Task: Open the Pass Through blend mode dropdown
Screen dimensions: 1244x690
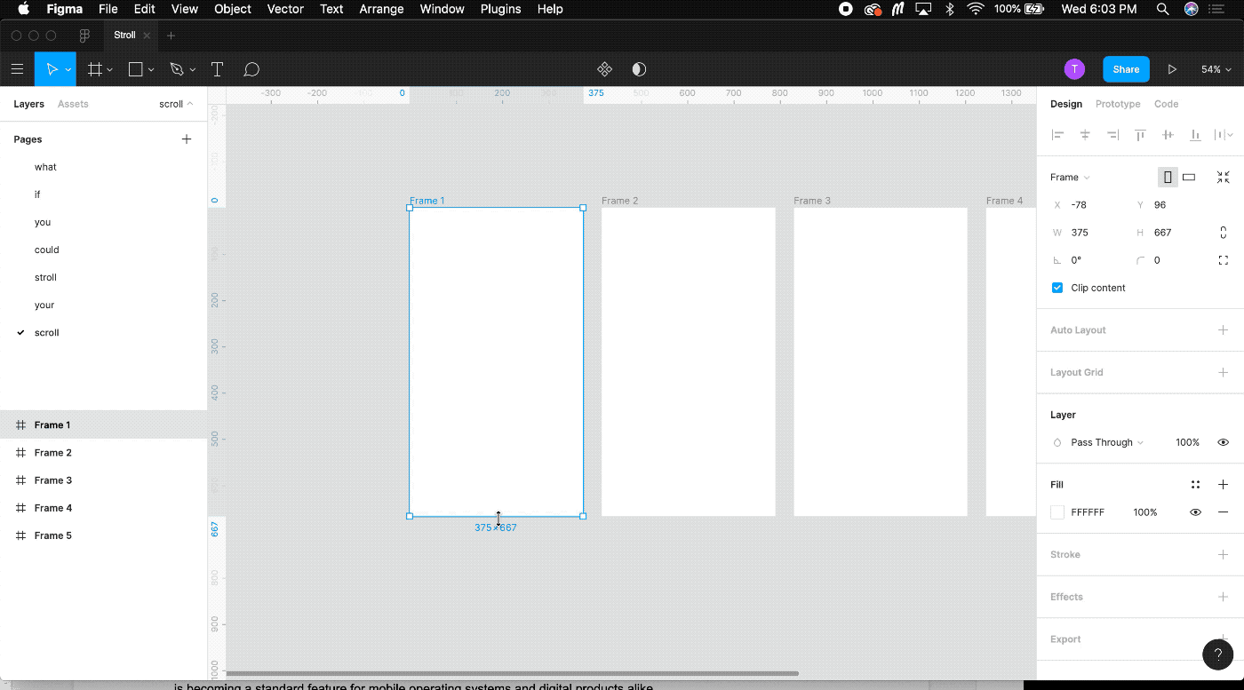Action: coord(1106,442)
